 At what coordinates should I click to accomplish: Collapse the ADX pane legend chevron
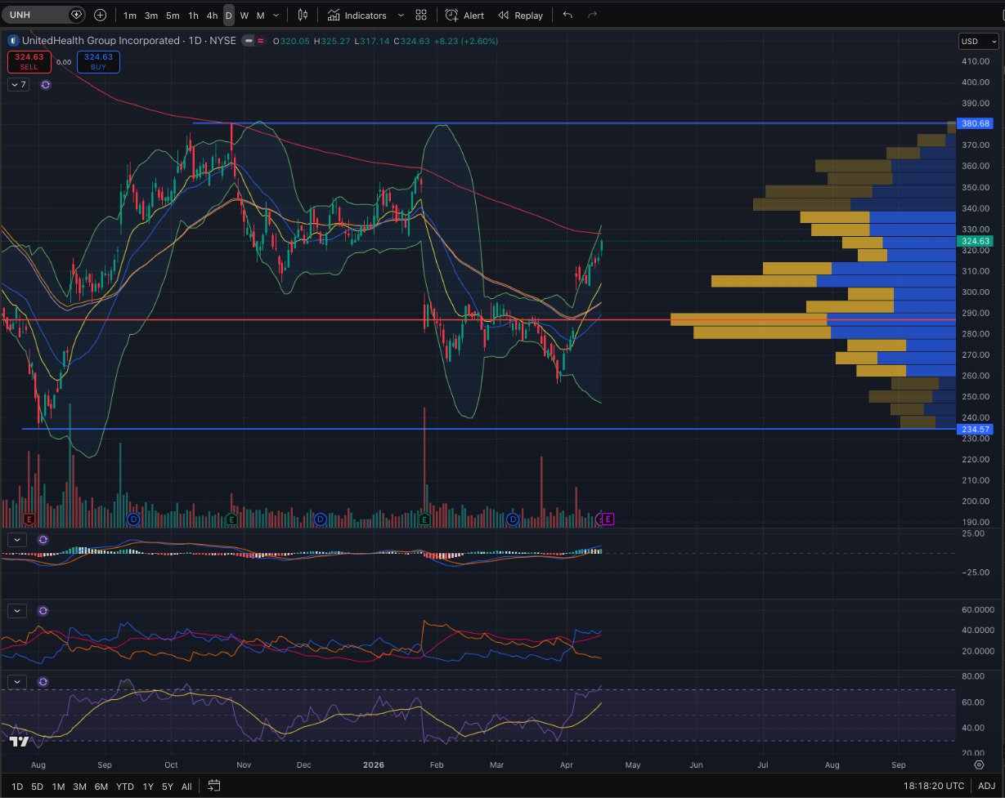tap(19, 611)
